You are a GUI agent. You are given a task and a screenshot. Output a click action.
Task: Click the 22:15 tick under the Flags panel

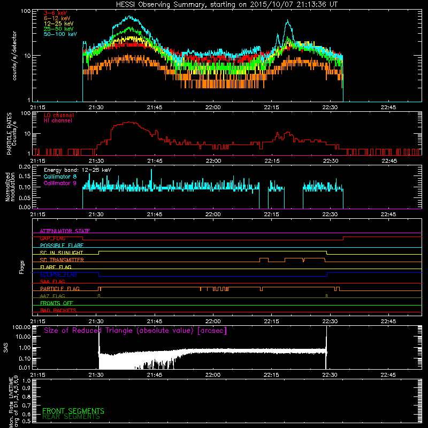(272, 322)
